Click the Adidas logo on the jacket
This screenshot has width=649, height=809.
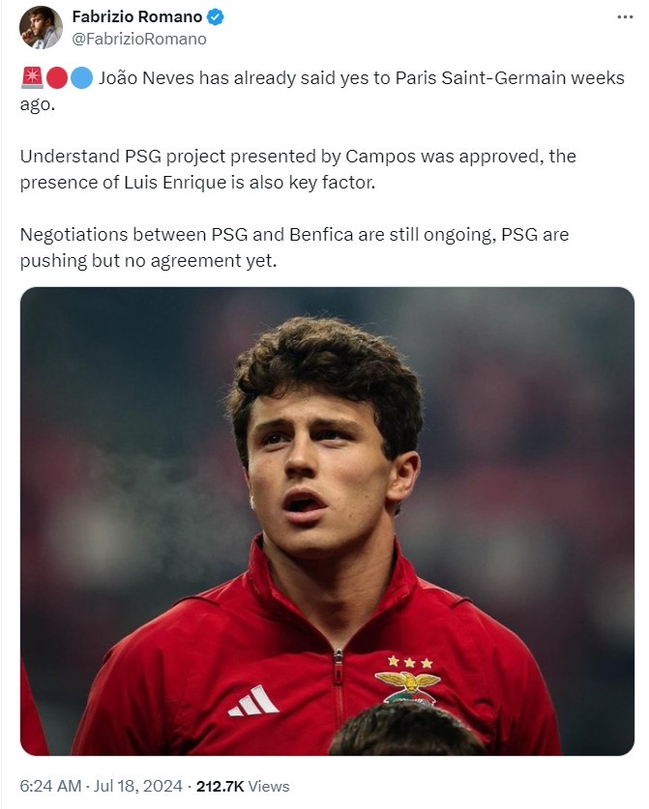pyautogui.click(x=253, y=702)
